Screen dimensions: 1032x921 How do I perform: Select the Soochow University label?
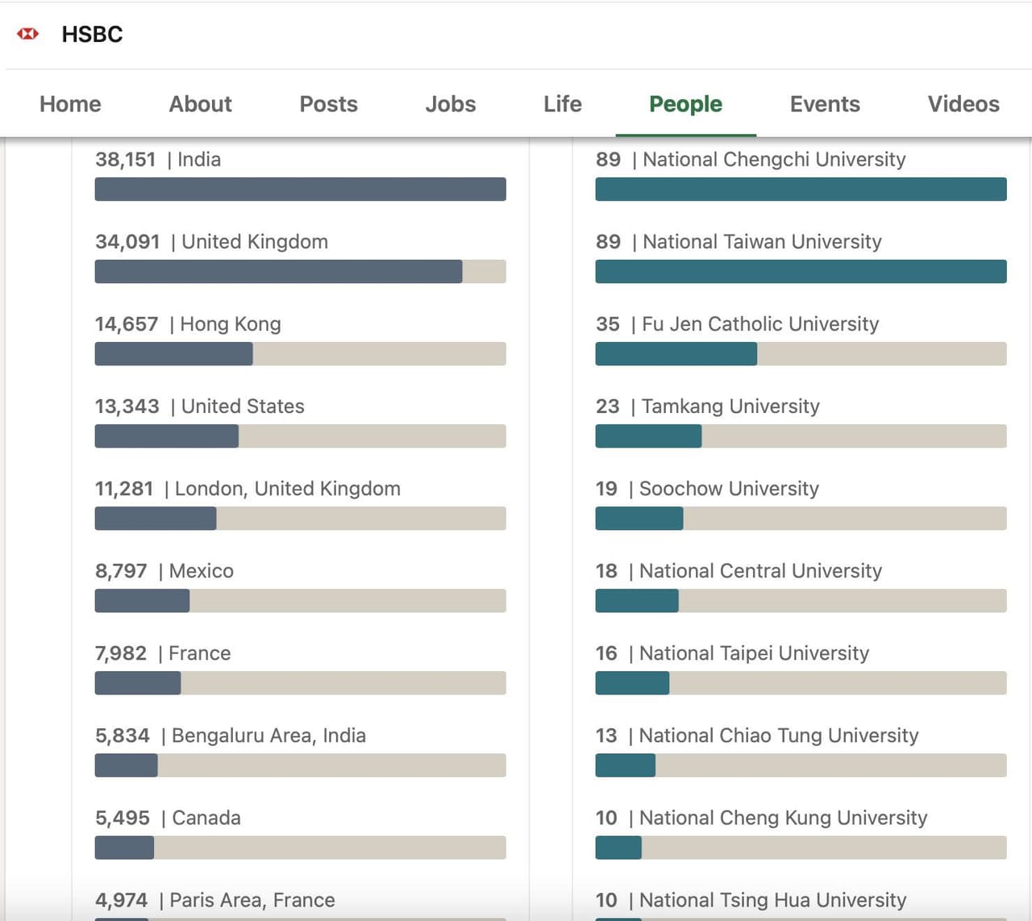[728, 489]
